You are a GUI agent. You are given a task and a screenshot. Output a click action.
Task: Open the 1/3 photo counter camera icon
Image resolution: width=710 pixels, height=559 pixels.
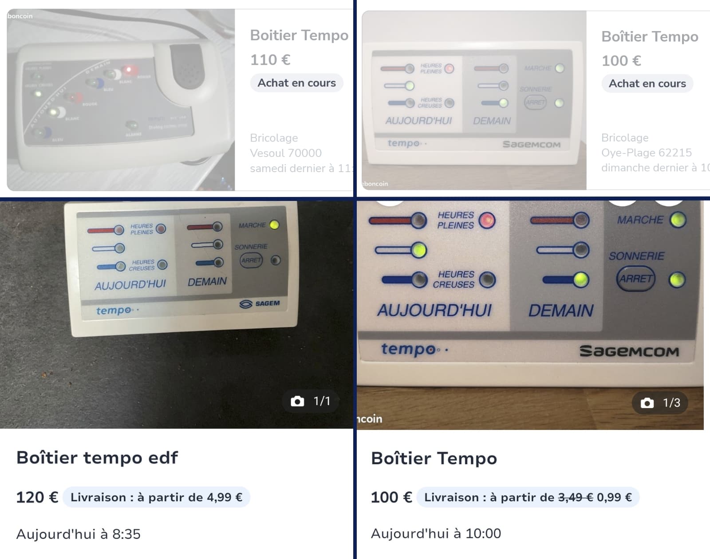(647, 403)
